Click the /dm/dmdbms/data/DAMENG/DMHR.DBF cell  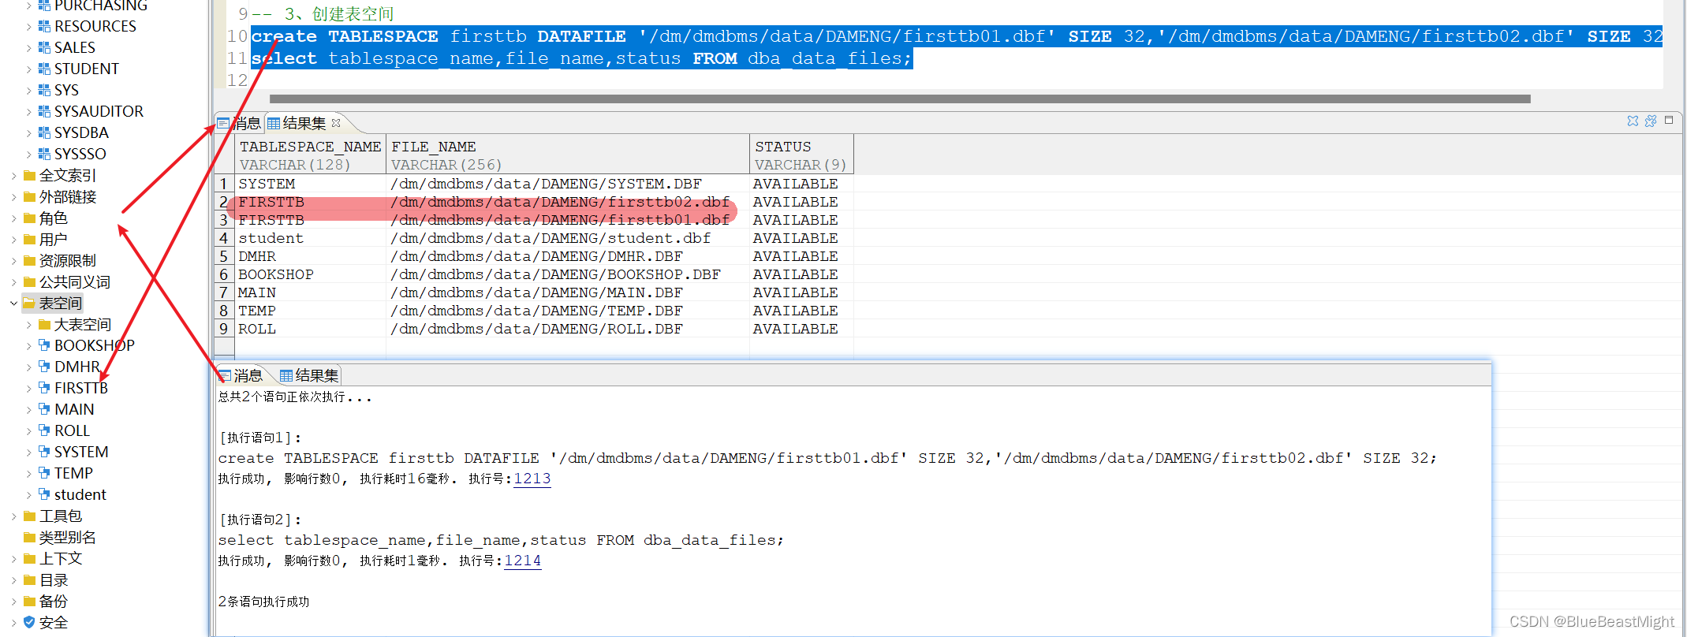(x=568, y=256)
